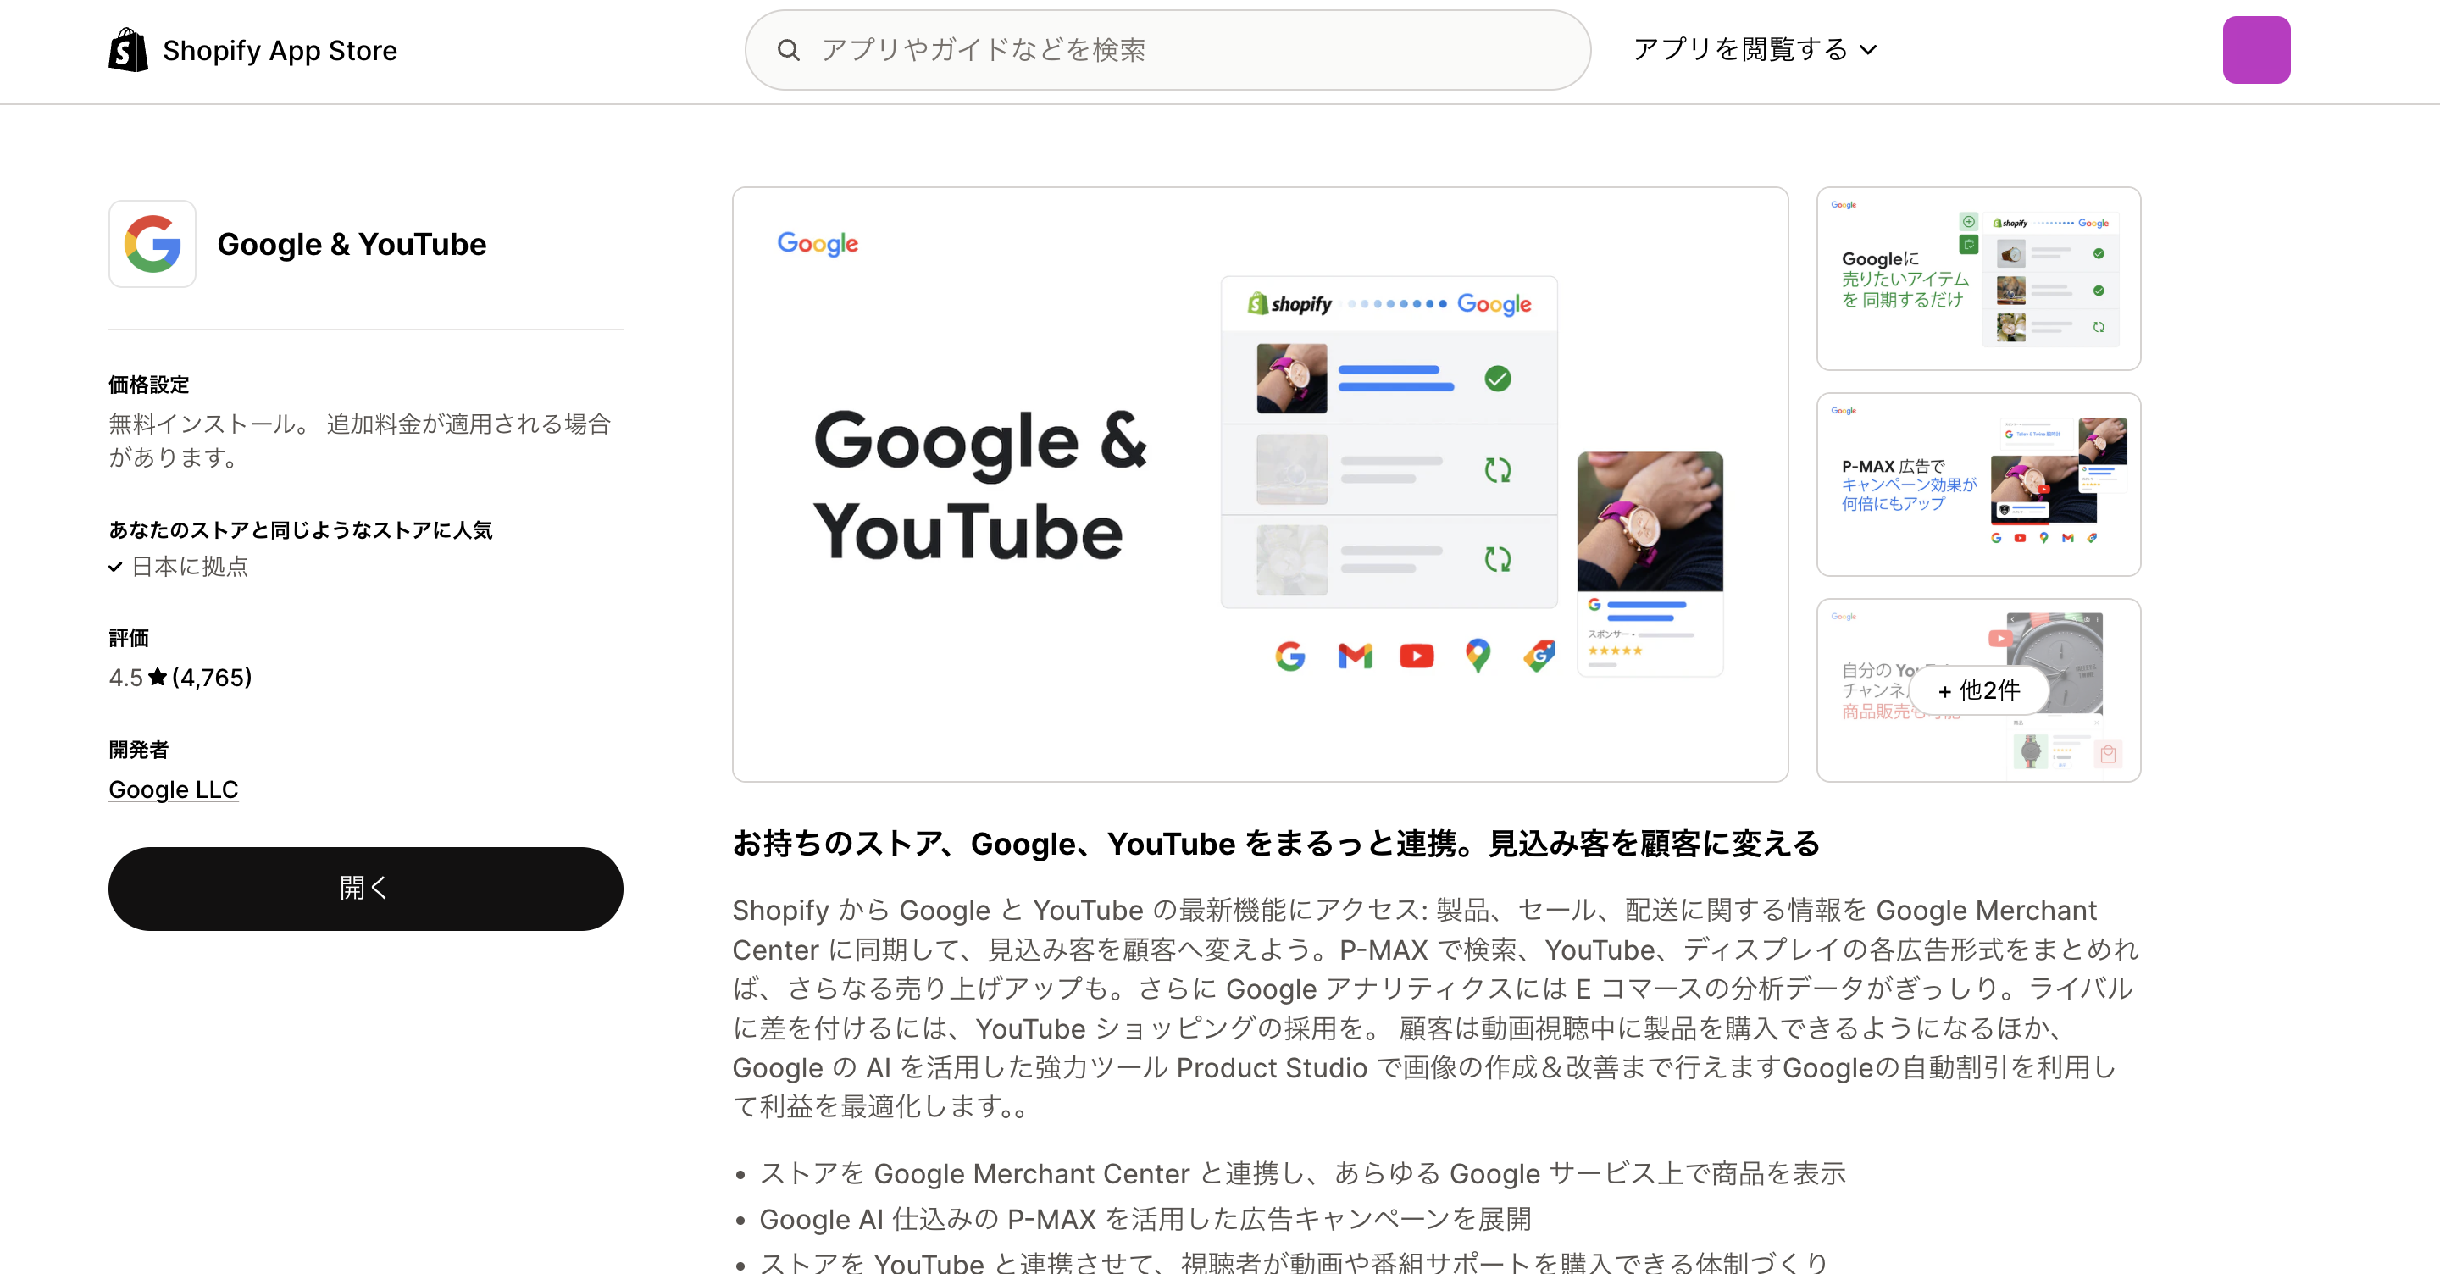Select the 評価 label
This screenshot has width=2440, height=1274.
coord(129,638)
